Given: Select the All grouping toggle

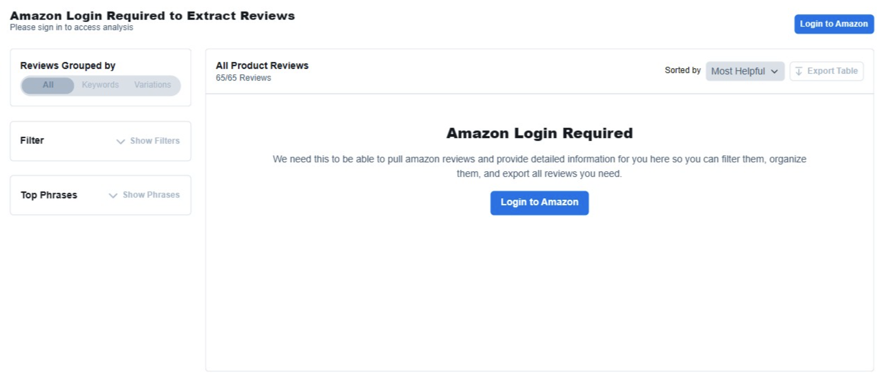Looking at the screenshot, I should pyautogui.click(x=48, y=85).
